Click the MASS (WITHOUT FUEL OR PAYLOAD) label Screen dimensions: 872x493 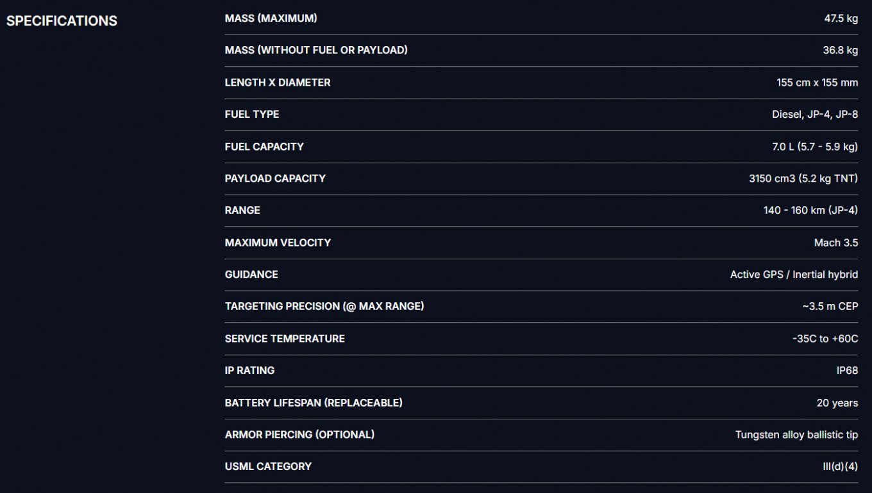tap(316, 50)
